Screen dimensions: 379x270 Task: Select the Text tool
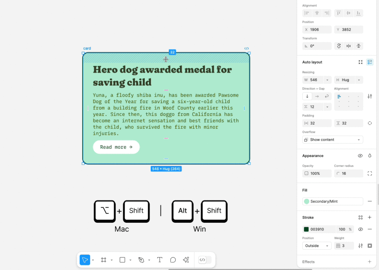160,260
